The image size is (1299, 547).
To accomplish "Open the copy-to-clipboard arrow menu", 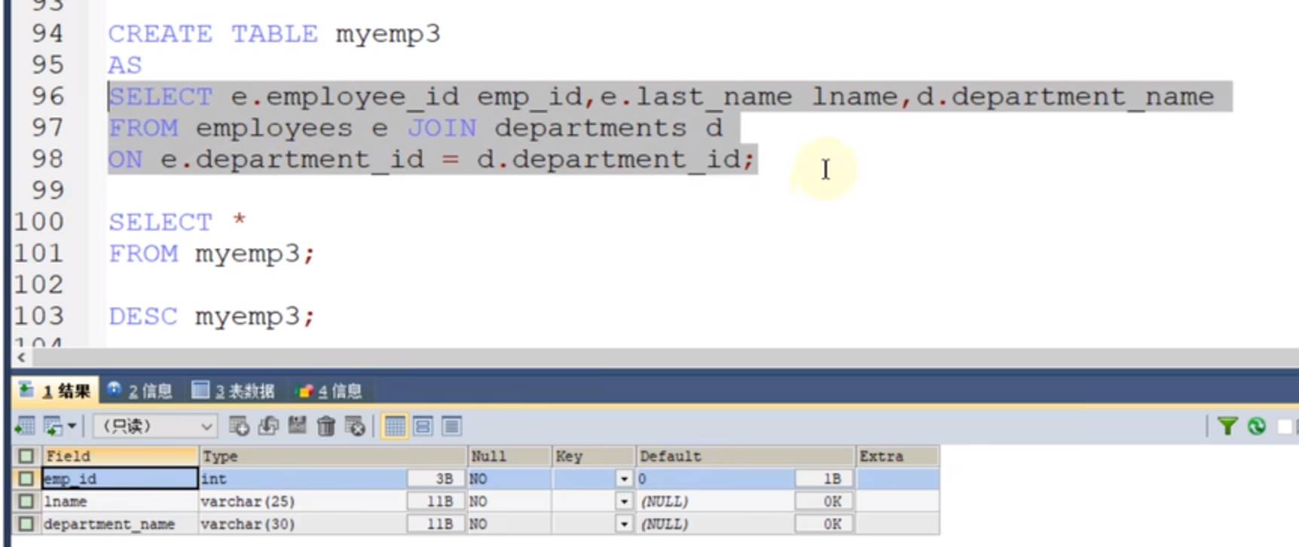I will (x=72, y=426).
